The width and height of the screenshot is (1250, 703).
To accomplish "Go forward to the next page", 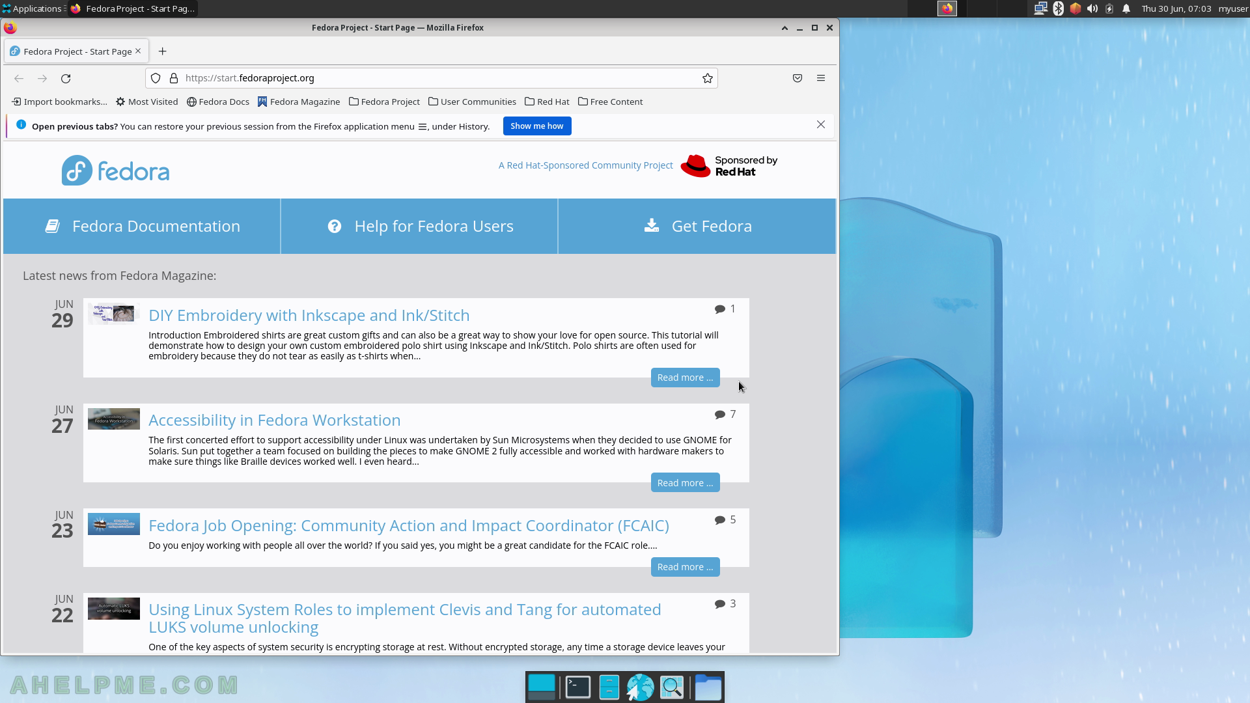I will tap(42, 78).
